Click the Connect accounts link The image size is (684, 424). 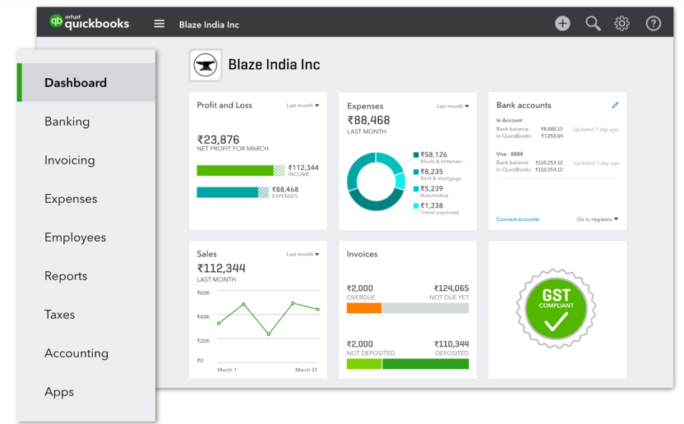click(518, 219)
